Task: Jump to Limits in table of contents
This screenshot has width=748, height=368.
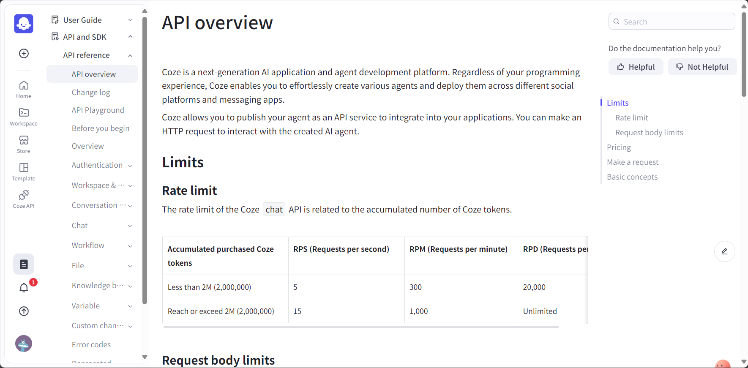Action: tap(617, 103)
